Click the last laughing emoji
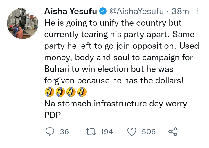Viewport: 209px width, 148px height. (82, 92)
